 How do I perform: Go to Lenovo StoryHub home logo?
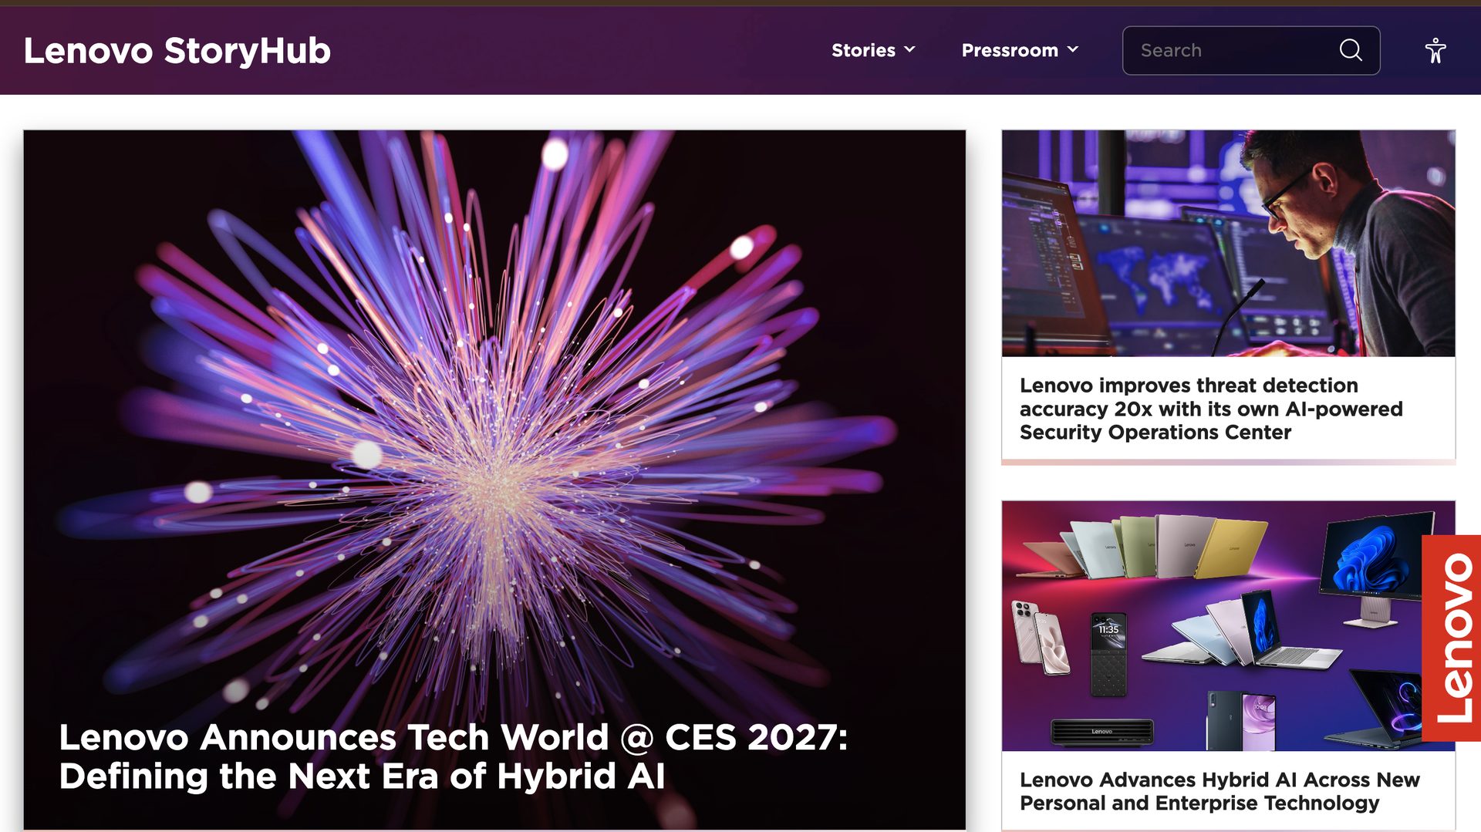click(x=177, y=51)
